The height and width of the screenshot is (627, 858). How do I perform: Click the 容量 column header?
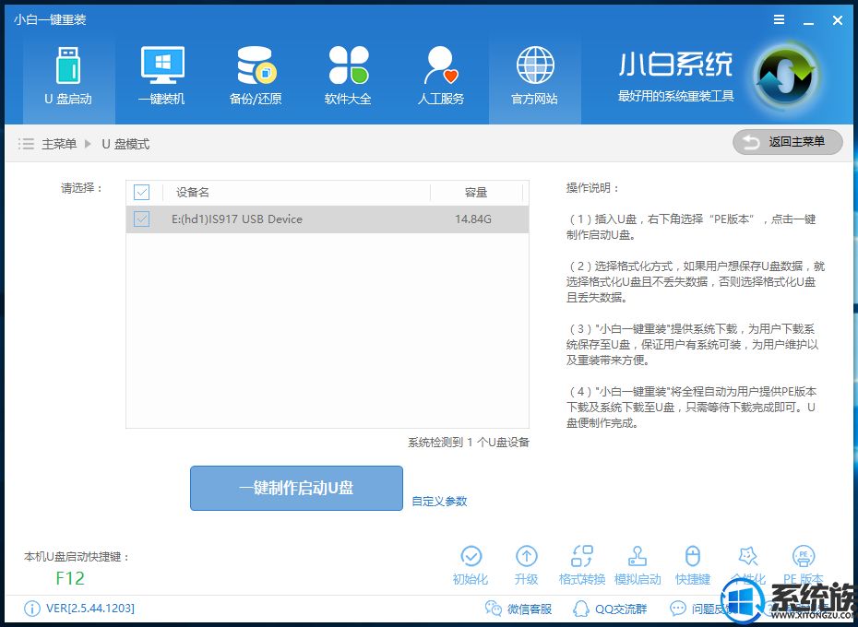tap(475, 192)
